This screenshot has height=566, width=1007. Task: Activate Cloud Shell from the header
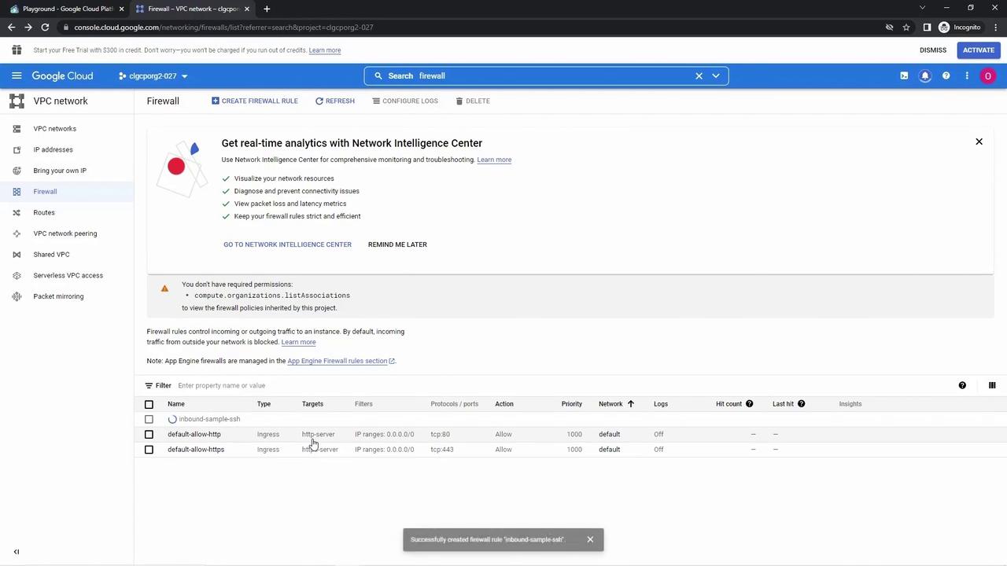click(904, 76)
